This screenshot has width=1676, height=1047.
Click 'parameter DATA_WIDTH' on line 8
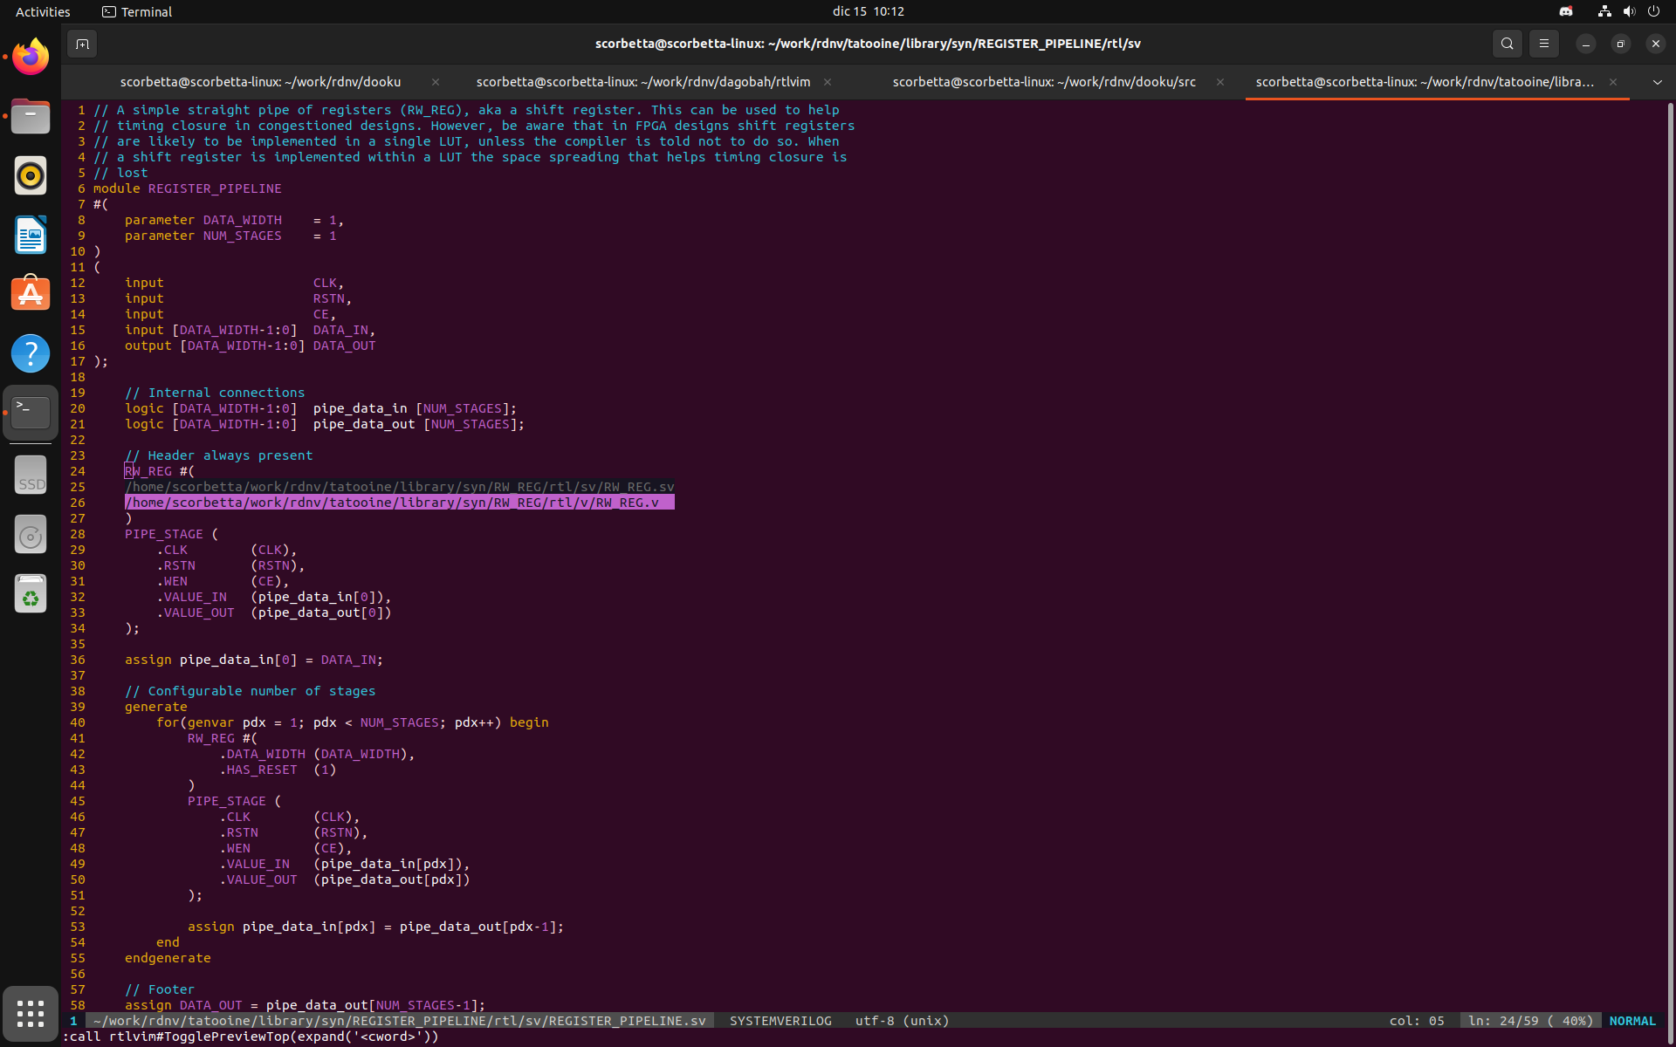(x=203, y=220)
